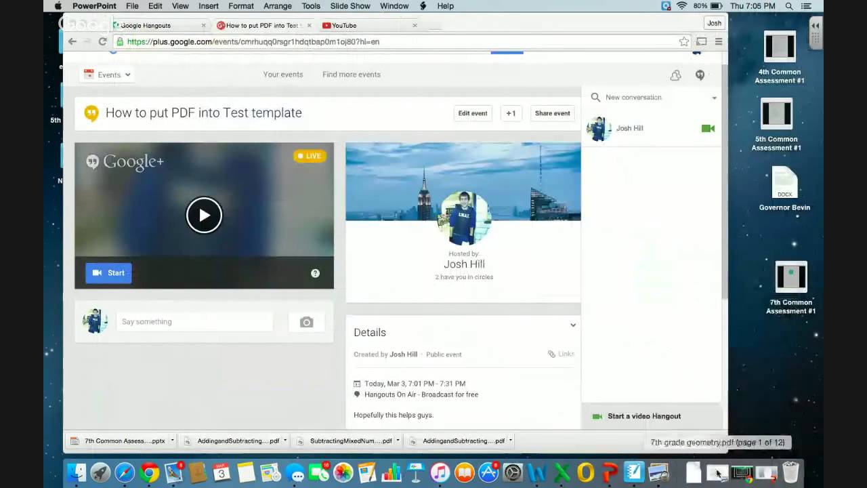This screenshot has width=867, height=488.
Task: Open the Apple menu
Action: tap(57, 6)
